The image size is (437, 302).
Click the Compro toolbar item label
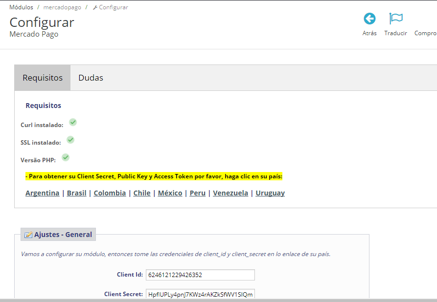426,33
